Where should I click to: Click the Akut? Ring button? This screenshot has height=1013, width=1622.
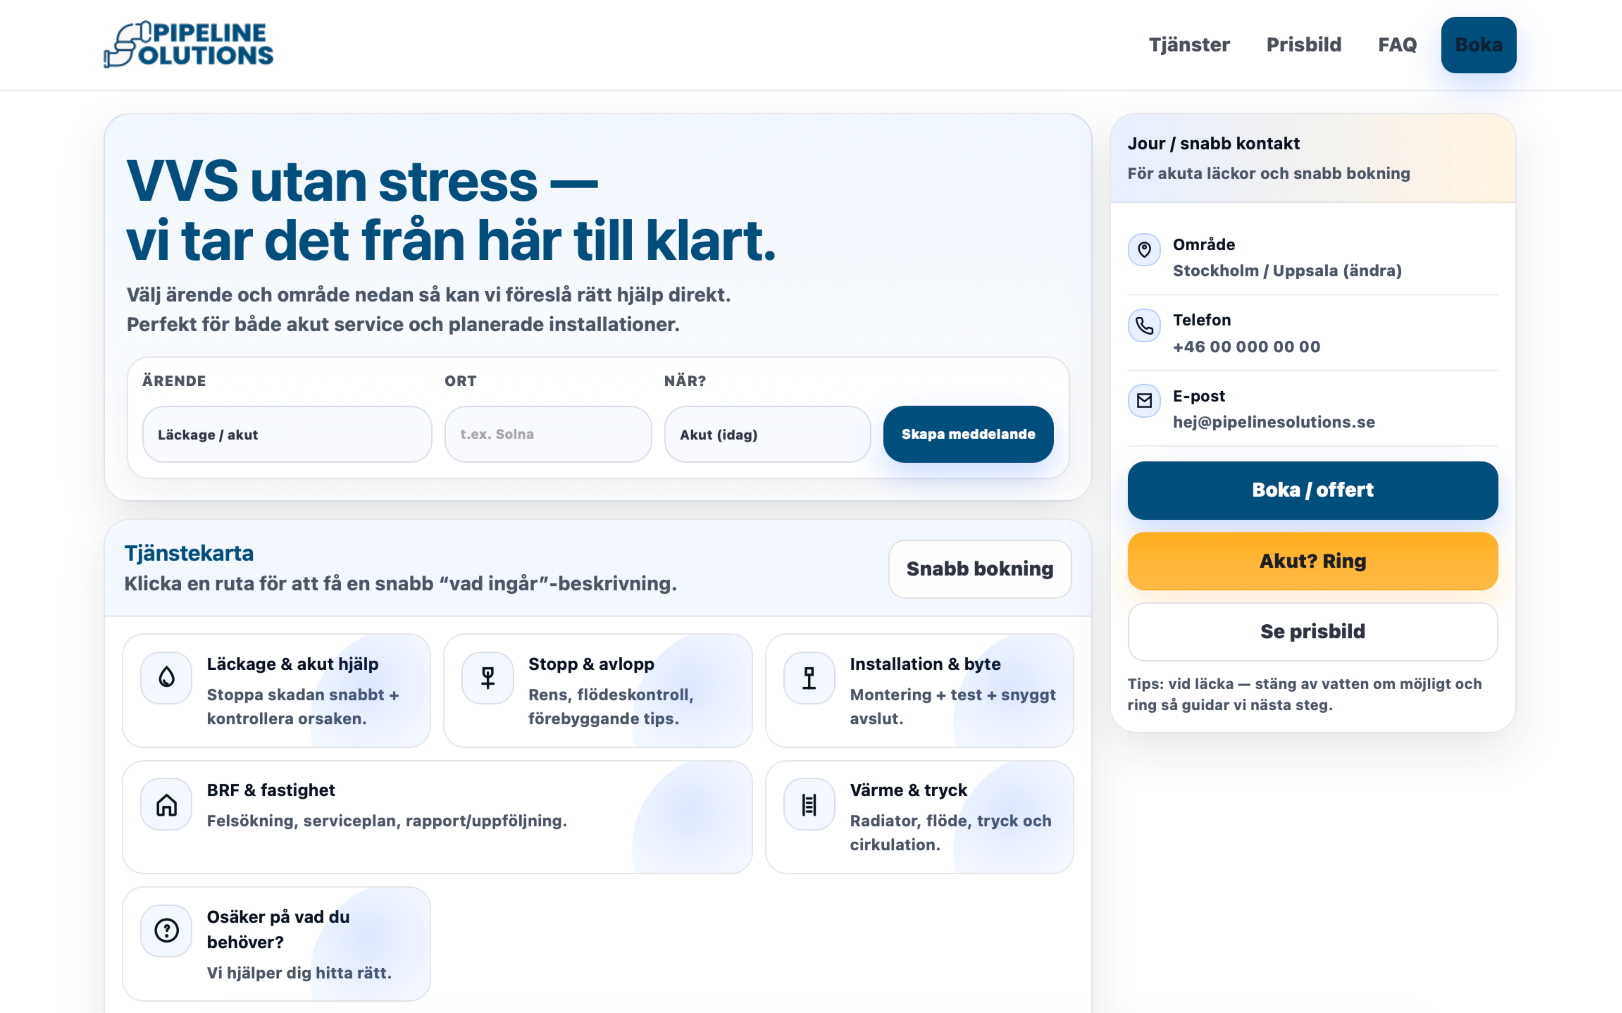coord(1312,561)
